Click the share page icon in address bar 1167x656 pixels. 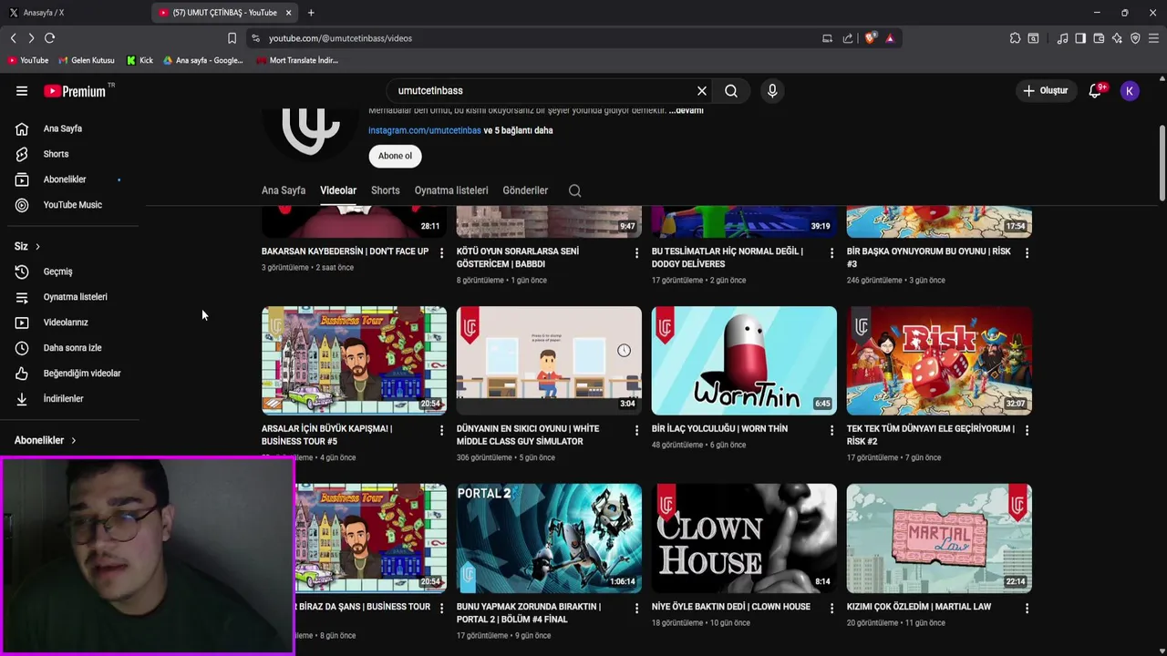[x=848, y=38]
